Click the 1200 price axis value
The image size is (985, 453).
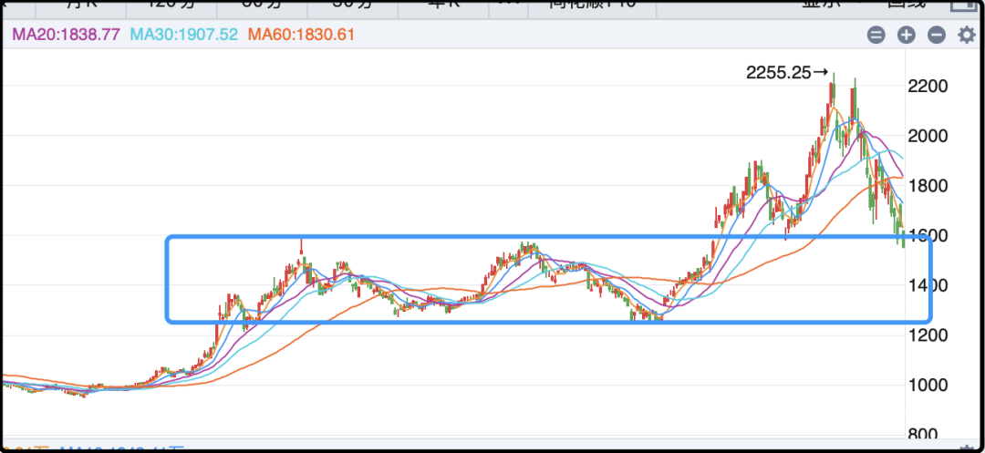coord(928,335)
